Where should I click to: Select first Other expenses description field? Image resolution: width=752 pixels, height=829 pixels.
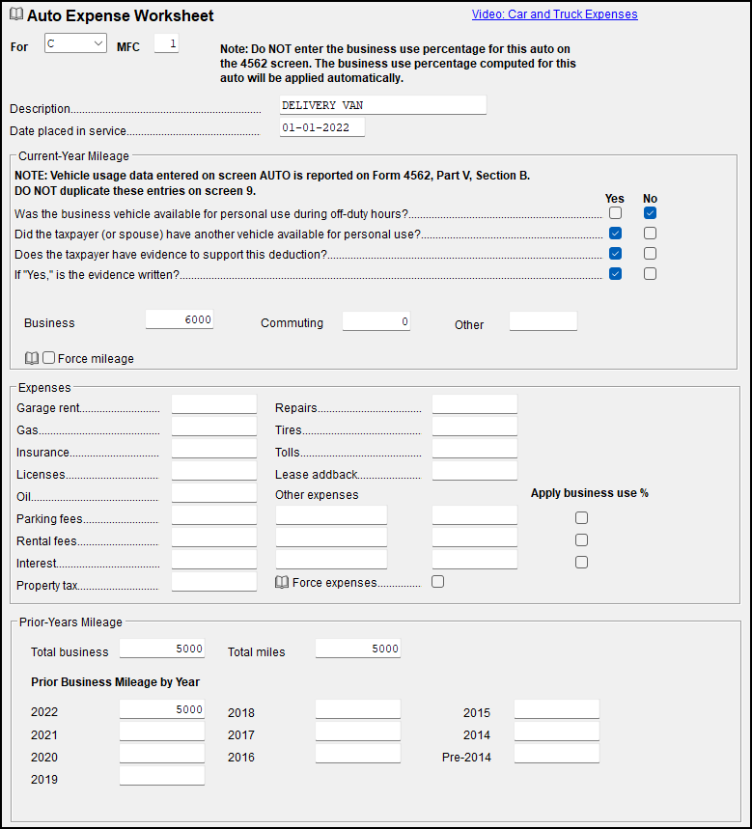pos(331,515)
